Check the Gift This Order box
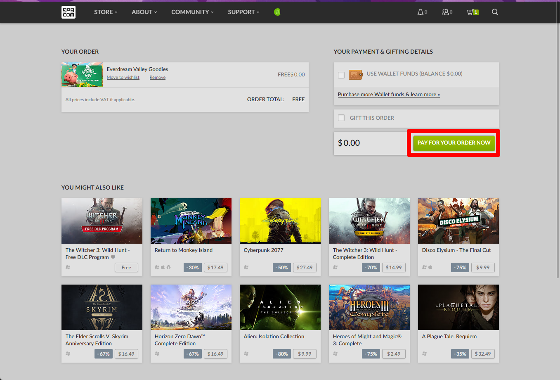560x380 pixels. (x=341, y=118)
